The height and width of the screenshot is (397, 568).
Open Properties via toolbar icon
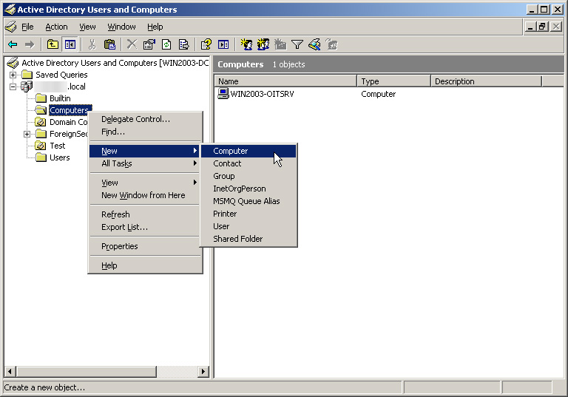click(x=149, y=44)
